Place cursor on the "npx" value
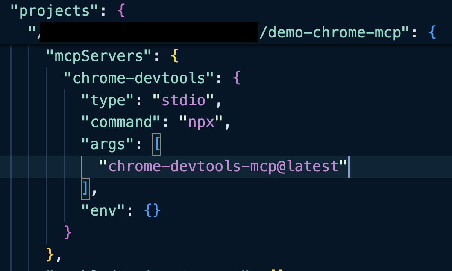 click(x=201, y=122)
